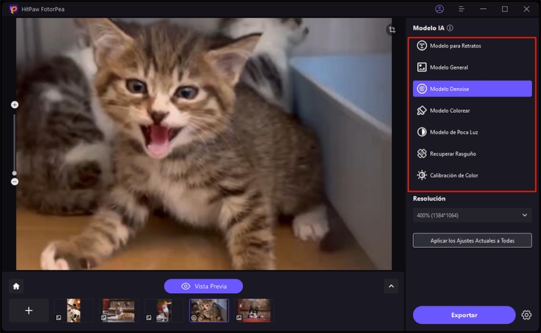Collapse the thumbnail strip with up chevron
This screenshot has width=541, height=333.
(392, 286)
